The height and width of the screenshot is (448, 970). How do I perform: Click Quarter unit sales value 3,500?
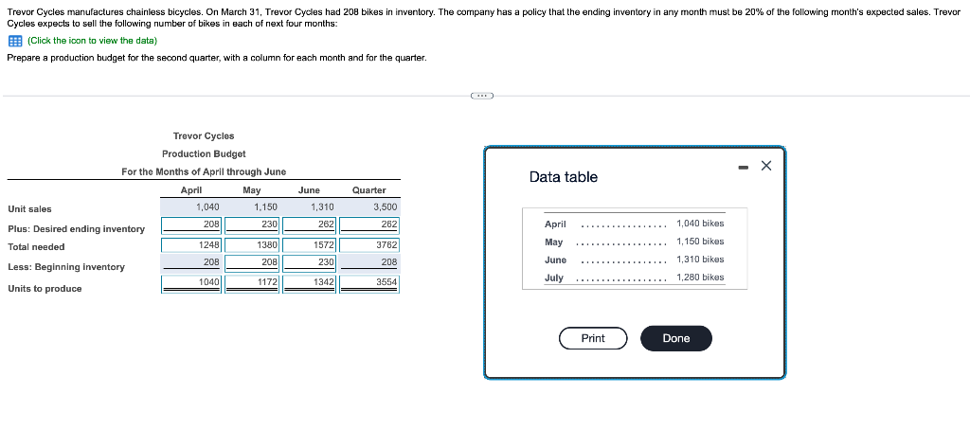click(x=386, y=207)
